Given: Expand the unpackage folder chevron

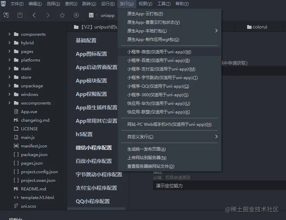Looking at the screenshot, I should [x=10, y=86].
